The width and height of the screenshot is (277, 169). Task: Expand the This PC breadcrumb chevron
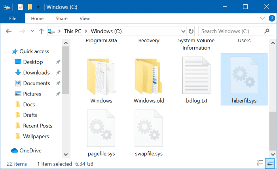[86, 31]
